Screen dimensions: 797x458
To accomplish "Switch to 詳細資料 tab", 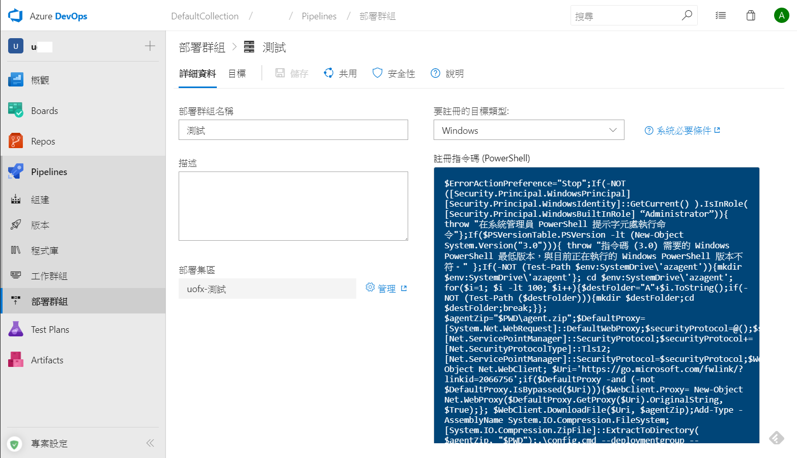I will pyautogui.click(x=197, y=73).
